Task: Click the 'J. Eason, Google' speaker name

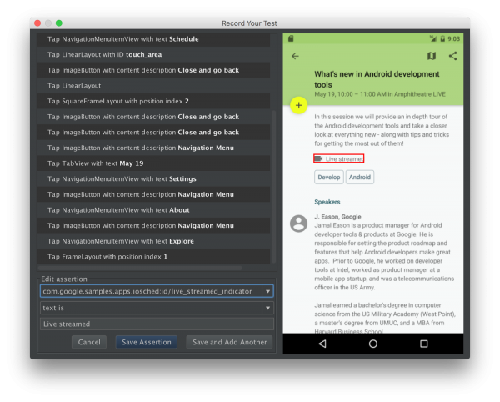Action: click(x=337, y=217)
